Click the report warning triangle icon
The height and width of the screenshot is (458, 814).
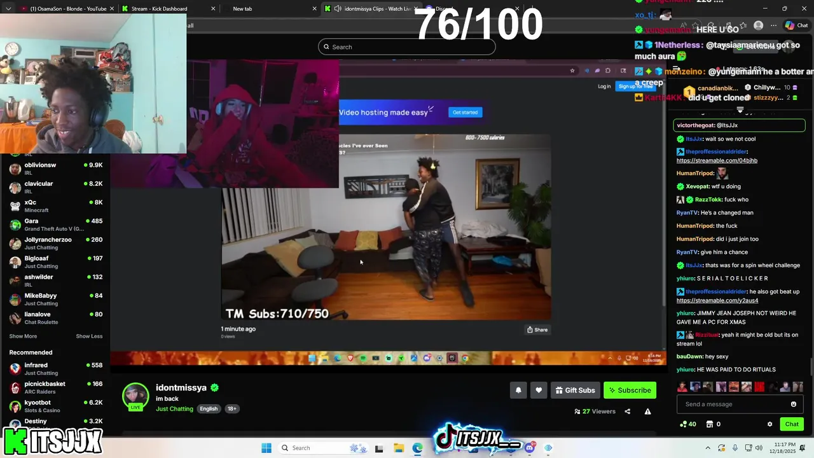tap(647, 412)
